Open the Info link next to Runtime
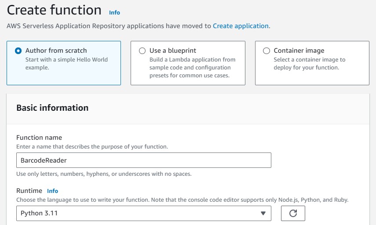The image size is (376, 225). point(52,191)
